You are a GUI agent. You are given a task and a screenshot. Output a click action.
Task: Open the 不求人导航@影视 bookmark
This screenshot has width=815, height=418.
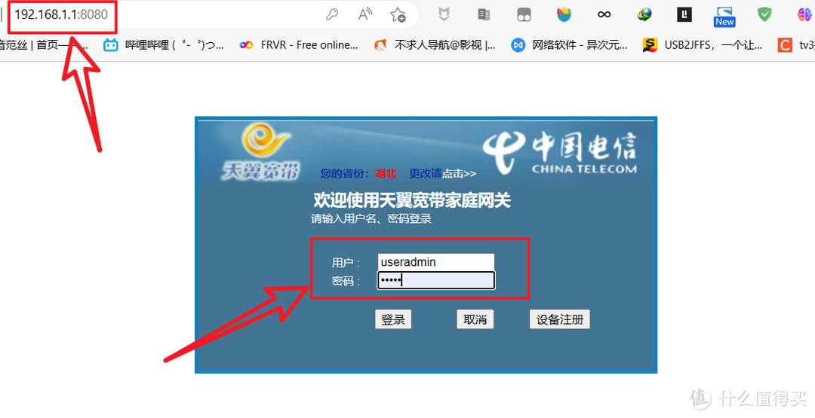click(435, 46)
